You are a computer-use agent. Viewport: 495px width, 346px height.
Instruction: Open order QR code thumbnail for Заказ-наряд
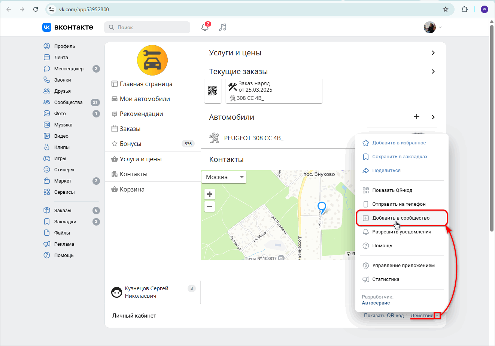213,90
